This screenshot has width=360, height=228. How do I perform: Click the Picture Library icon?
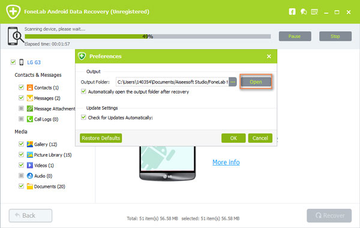30,155
